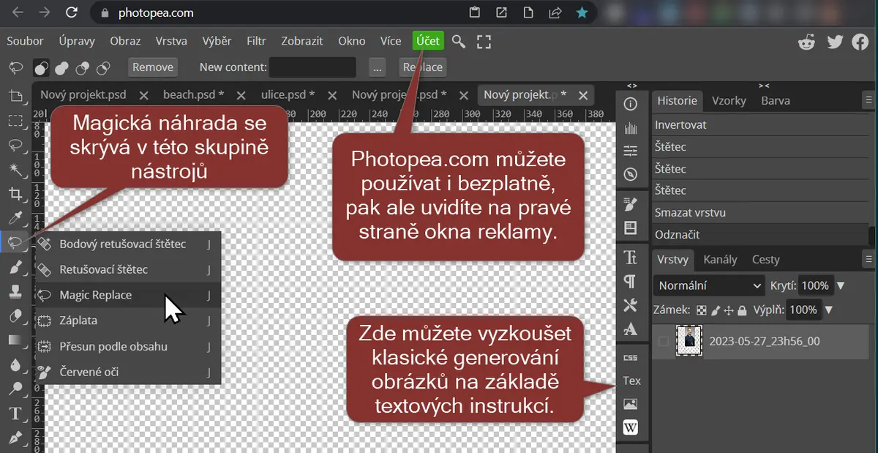This screenshot has height=453, width=878.
Task: Select the 2023-05-27_23h56_00 layer thumbnail
Action: [x=690, y=341]
